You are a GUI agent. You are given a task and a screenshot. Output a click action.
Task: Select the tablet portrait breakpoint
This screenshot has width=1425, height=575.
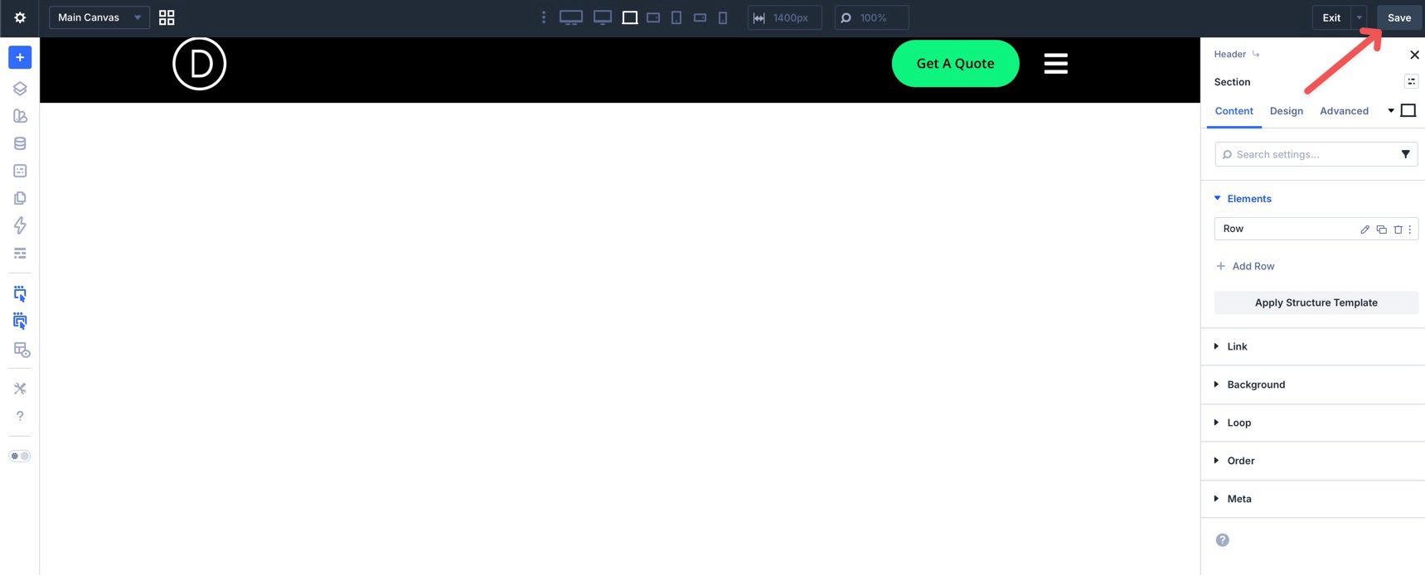676,17
